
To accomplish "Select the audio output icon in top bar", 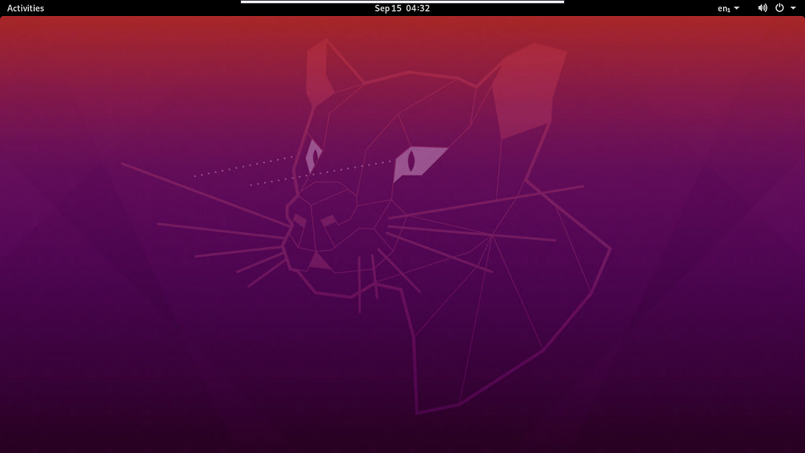I will pos(761,8).
